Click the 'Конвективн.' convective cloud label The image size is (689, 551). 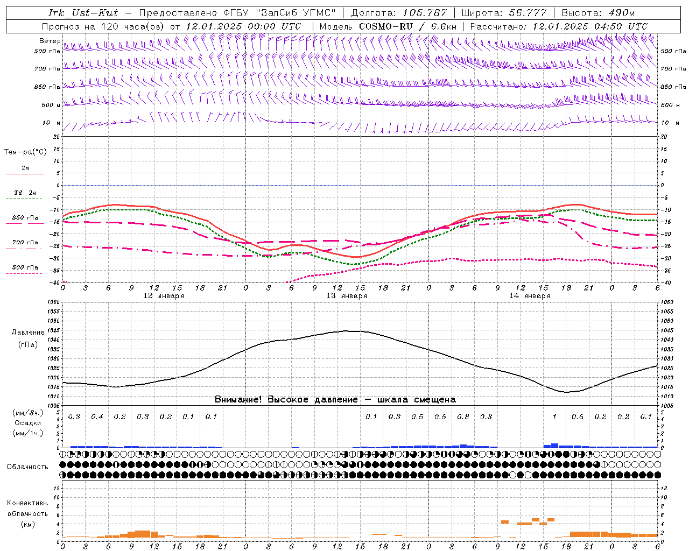tap(27, 503)
